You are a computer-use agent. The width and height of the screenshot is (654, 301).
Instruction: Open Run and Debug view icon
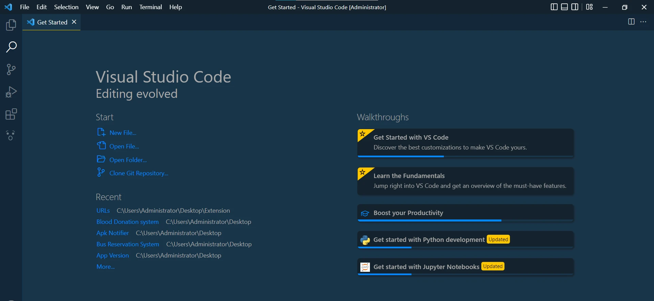[x=11, y=92]
